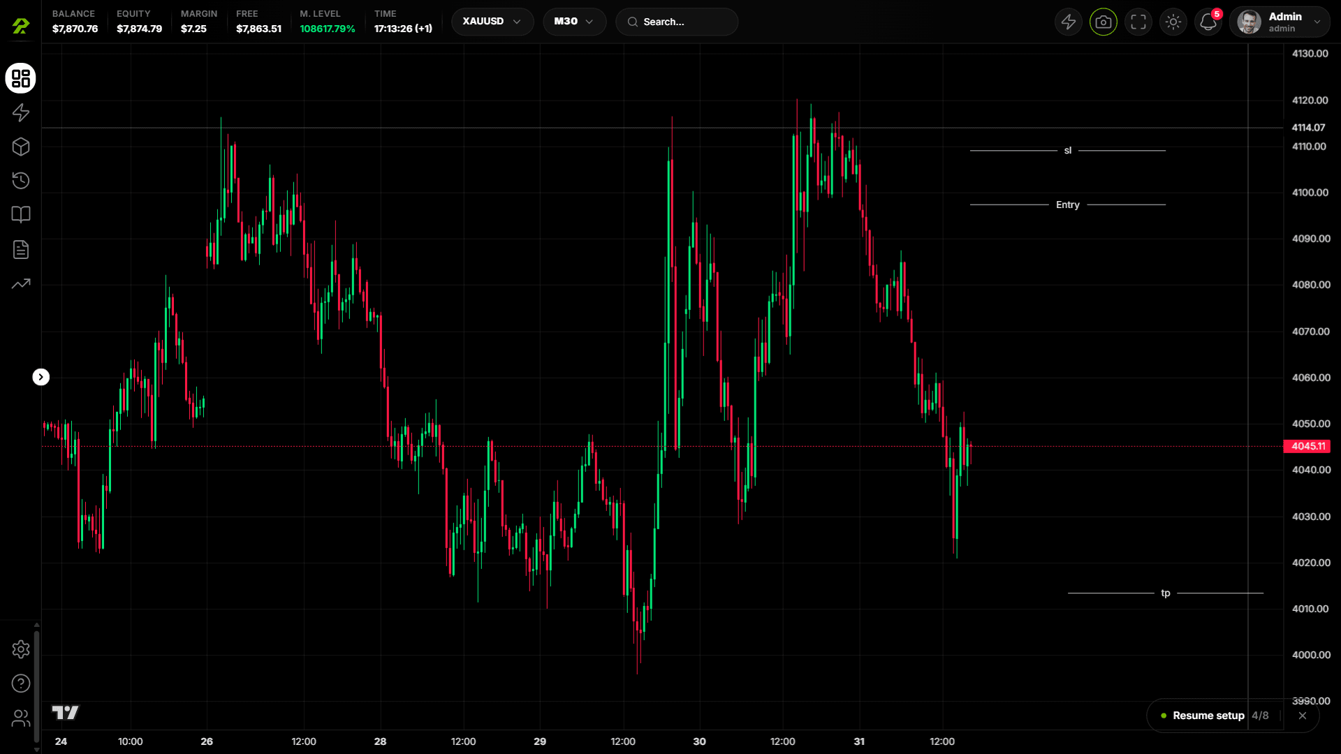The height and width of the screenshot is (754, 1341).
Task: Take a chart screenshot with camera icon
Action: tap(1104, 22)
